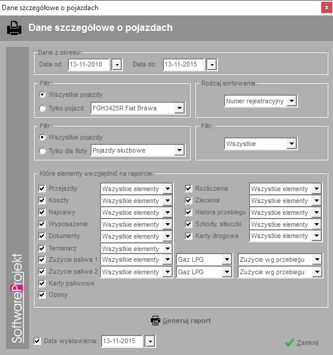Expand the Numer rejestracyjny sorting dropdown
Viewport: 333px width, 355px height.
(x=291, y=101)
